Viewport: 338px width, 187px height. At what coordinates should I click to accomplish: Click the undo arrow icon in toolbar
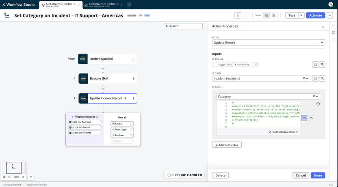pyautogui.click(x=238, y=15)
